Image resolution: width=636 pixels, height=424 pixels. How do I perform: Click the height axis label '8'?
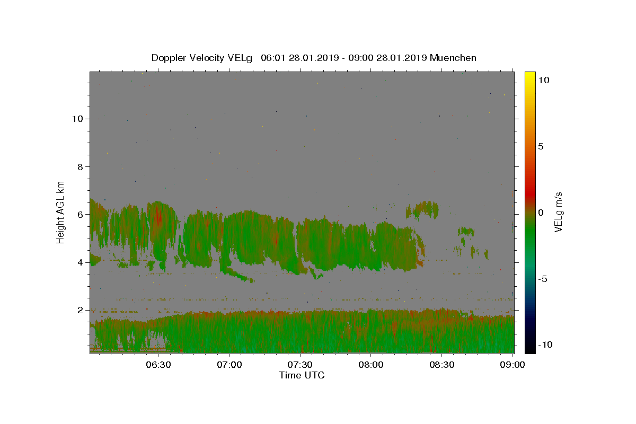(x=81, y=166)
